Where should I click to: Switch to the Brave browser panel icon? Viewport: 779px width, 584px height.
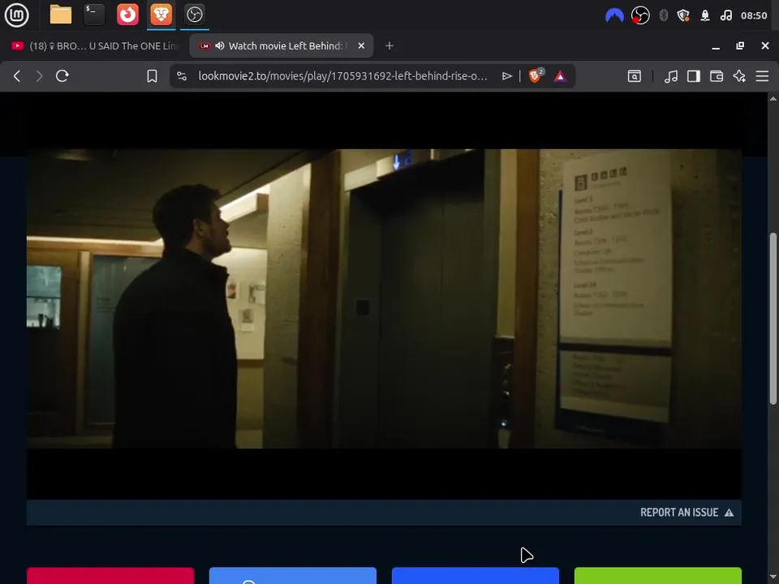[x=161, y=15]
